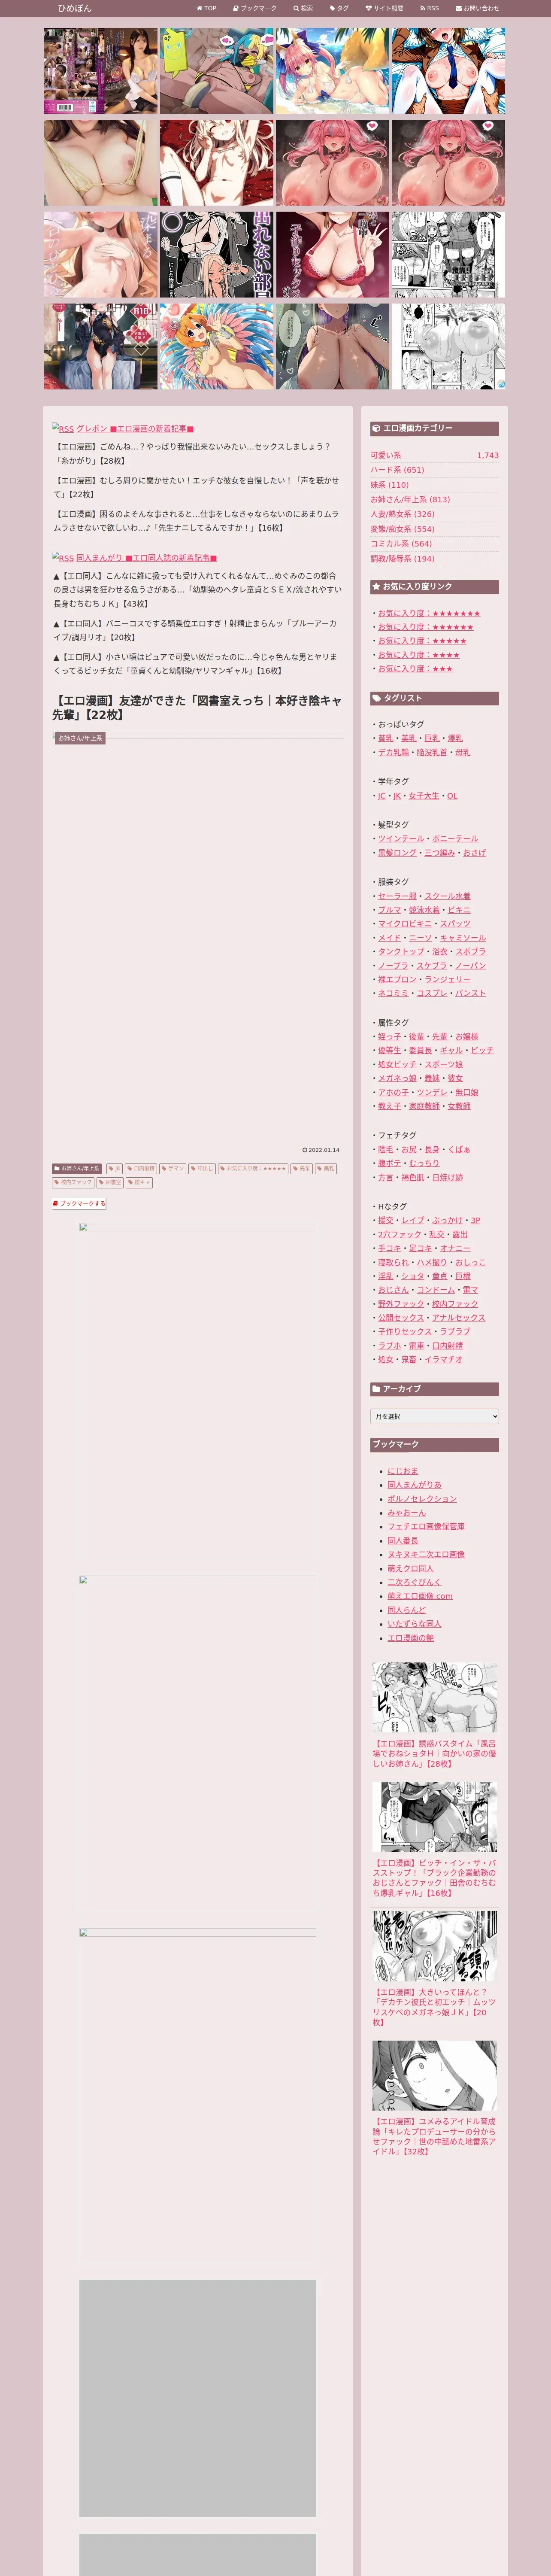The image size is (551, 2576).
Task: Click the magnifier 検索 icon in the header
Action: point(296,8)
